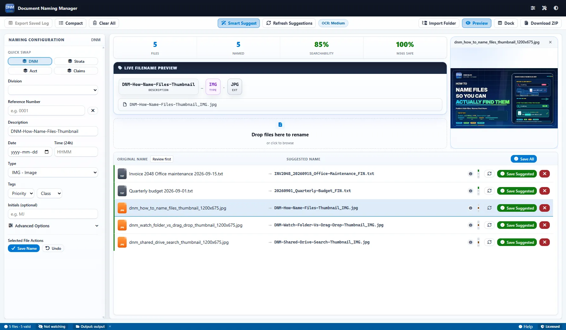This screenshot has width=566, height=330.
Task: Click the Description input field
Action: point(53,131)
